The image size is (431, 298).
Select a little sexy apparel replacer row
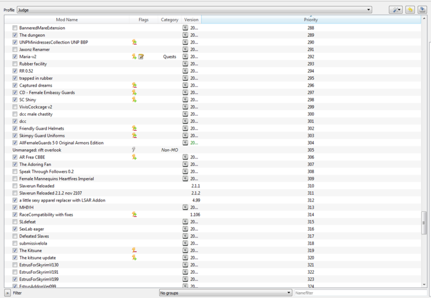pyautogui.click(x=213, y=200)
